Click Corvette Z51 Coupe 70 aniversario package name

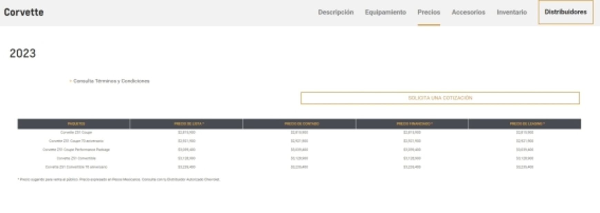click(76, 141)
